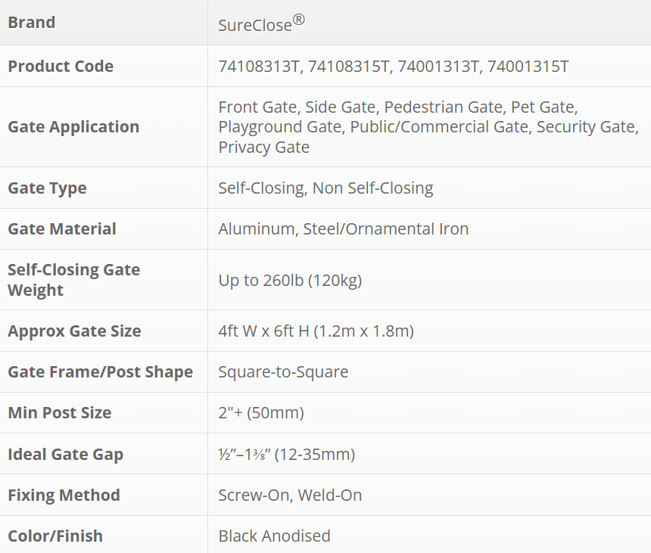This screenshot has width=651, height=553.
Task: Click the Gate Material label
Action: tap(62, 229)
